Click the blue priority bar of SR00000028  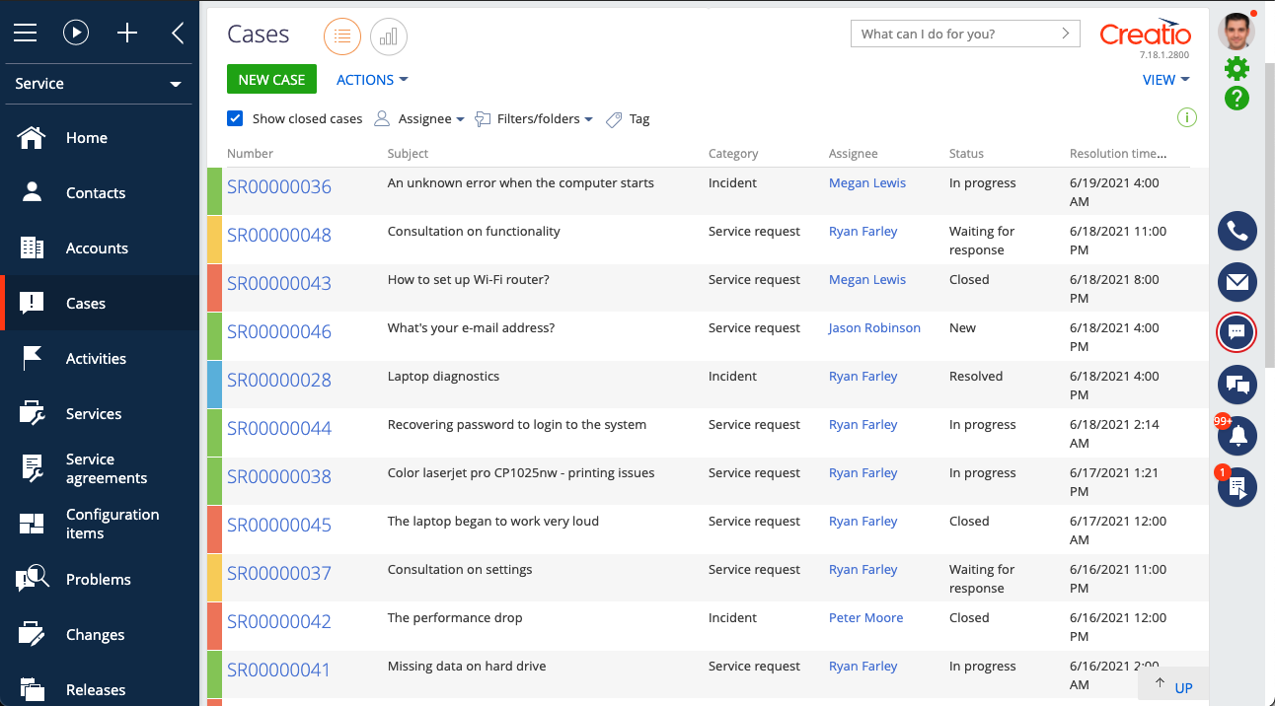point(214,385)
